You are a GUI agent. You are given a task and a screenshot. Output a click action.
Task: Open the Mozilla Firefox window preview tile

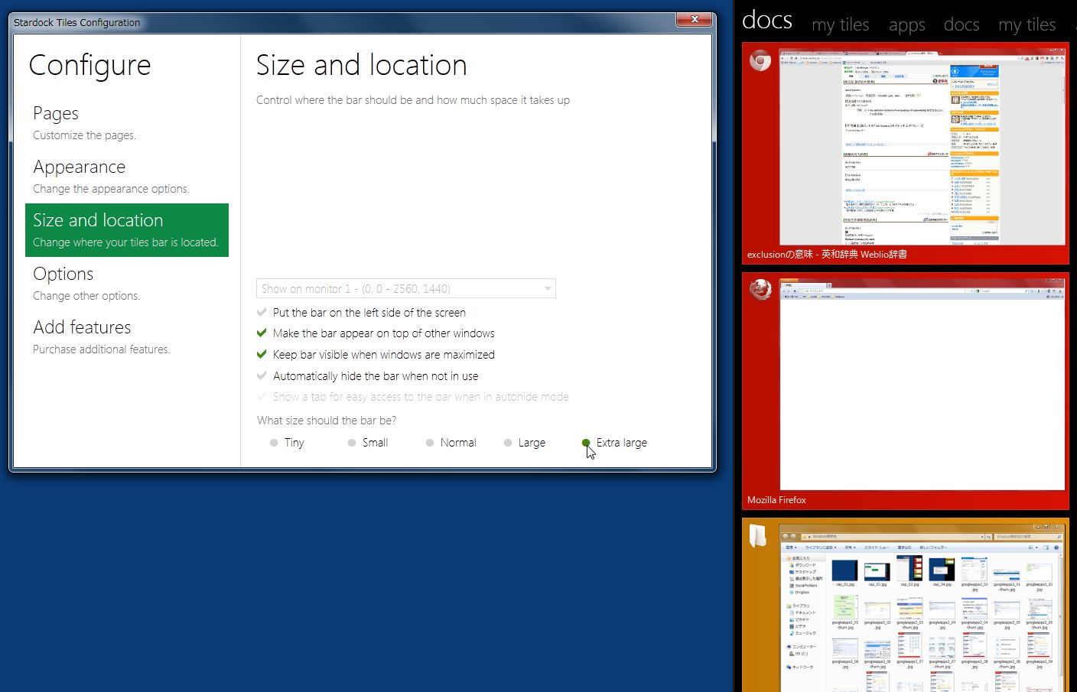pos(906,391)
